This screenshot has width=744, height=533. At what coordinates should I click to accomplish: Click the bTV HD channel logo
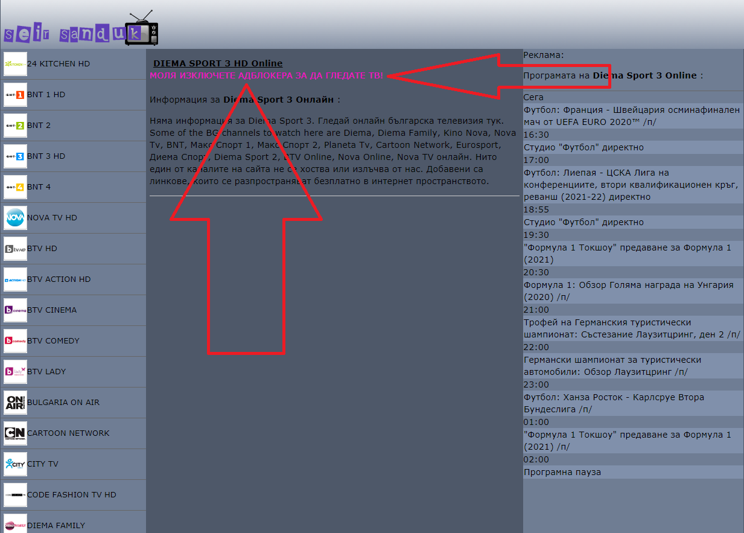(15, 249)
